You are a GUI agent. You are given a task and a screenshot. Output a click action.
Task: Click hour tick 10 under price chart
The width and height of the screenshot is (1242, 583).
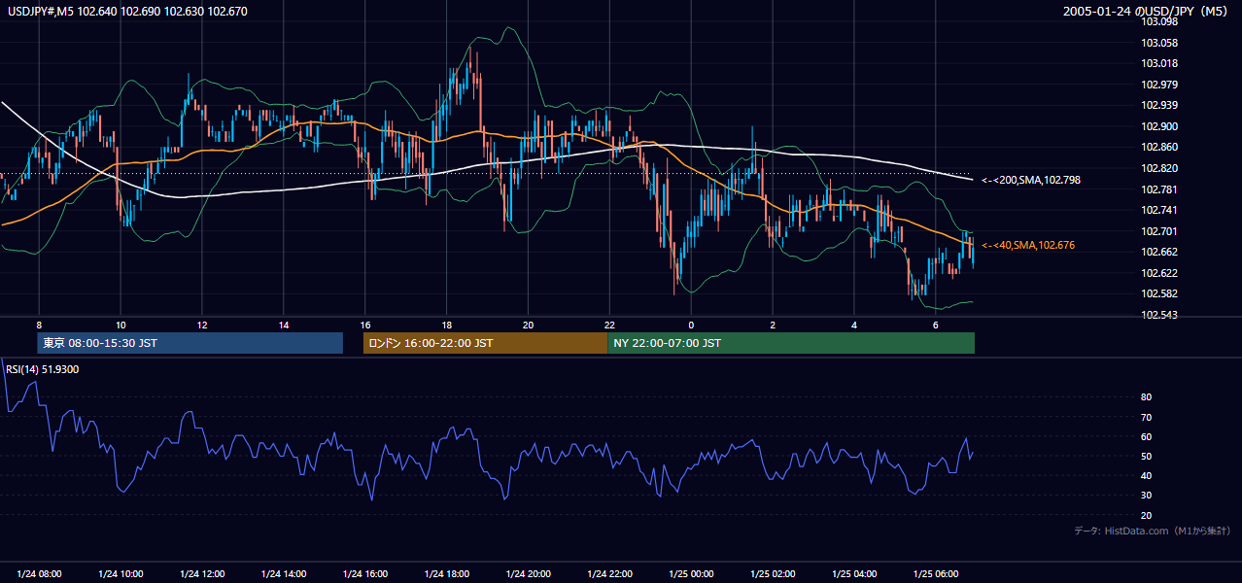[121, 325]
